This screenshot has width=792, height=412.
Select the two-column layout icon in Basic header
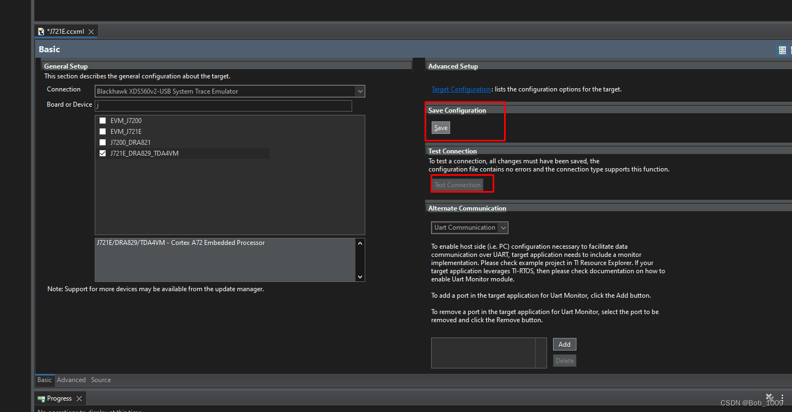(782, 50)
